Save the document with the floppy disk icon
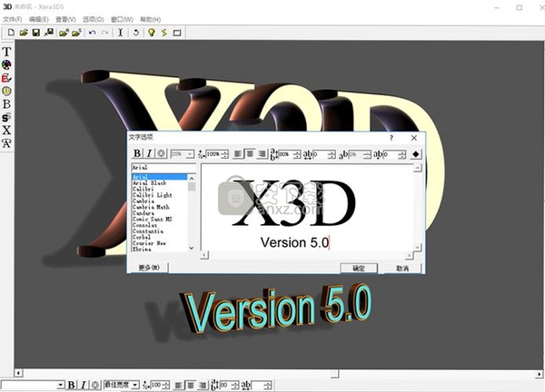545x392 pixels. click(x=35, y=33)
